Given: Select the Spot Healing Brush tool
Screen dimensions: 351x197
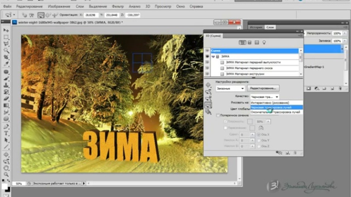Looking at the screenshot, I should (x=6, y=72).
